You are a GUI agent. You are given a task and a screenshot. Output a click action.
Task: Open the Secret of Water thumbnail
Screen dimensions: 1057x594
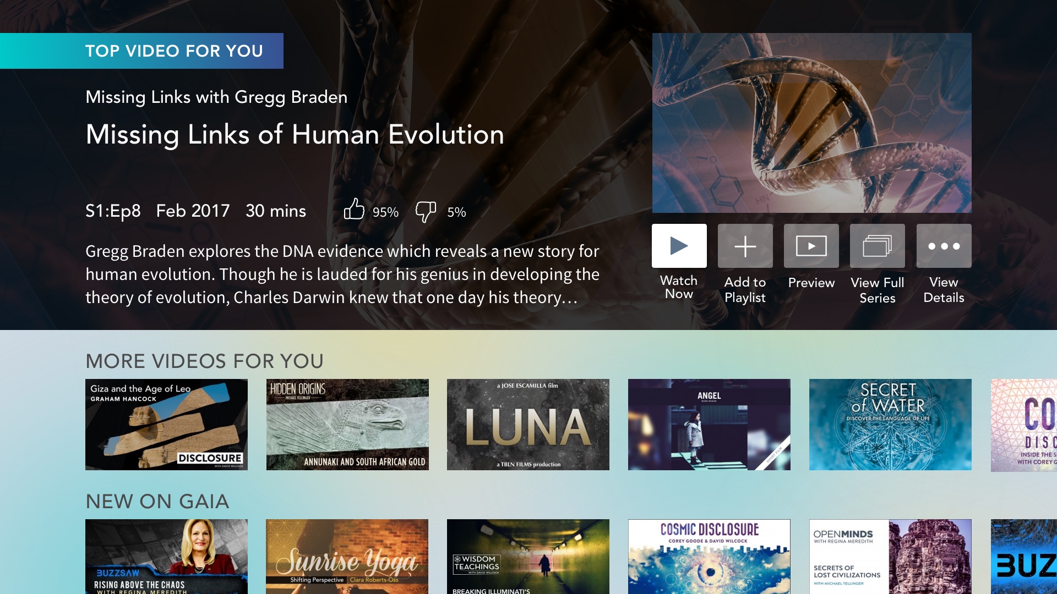(x=890, y=425)
